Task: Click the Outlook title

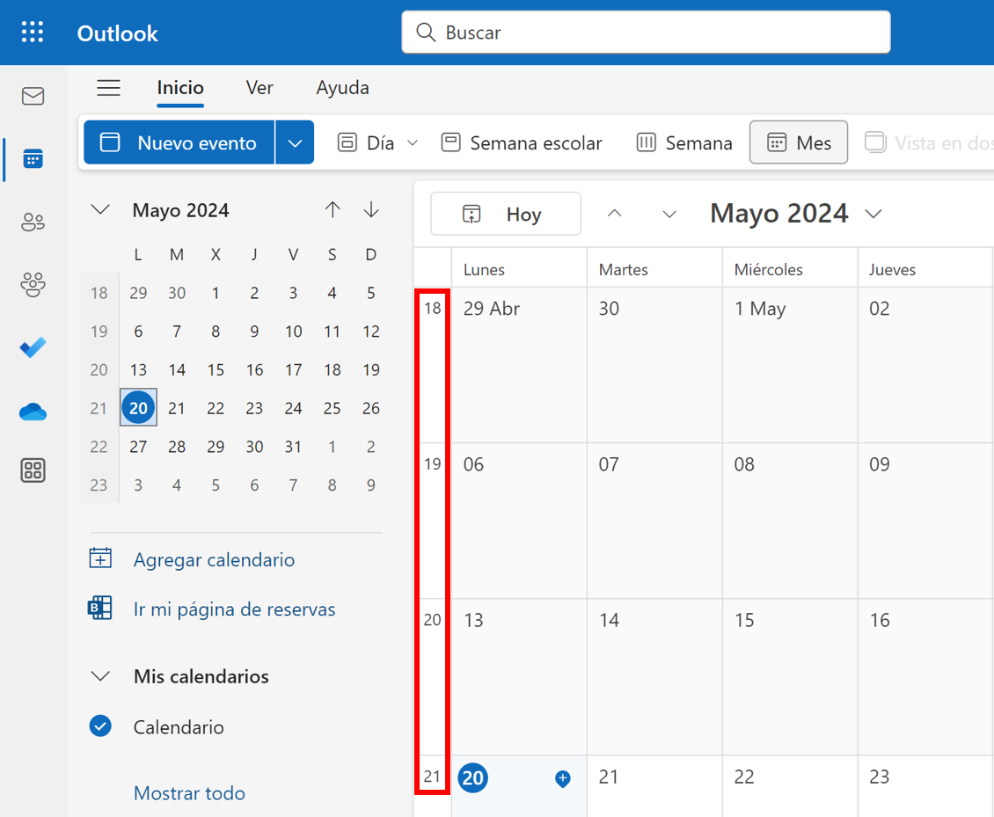Action: click(x=117, y=33)
